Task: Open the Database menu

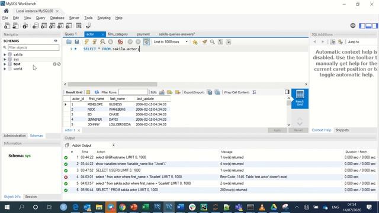Action: click(57, 18)
